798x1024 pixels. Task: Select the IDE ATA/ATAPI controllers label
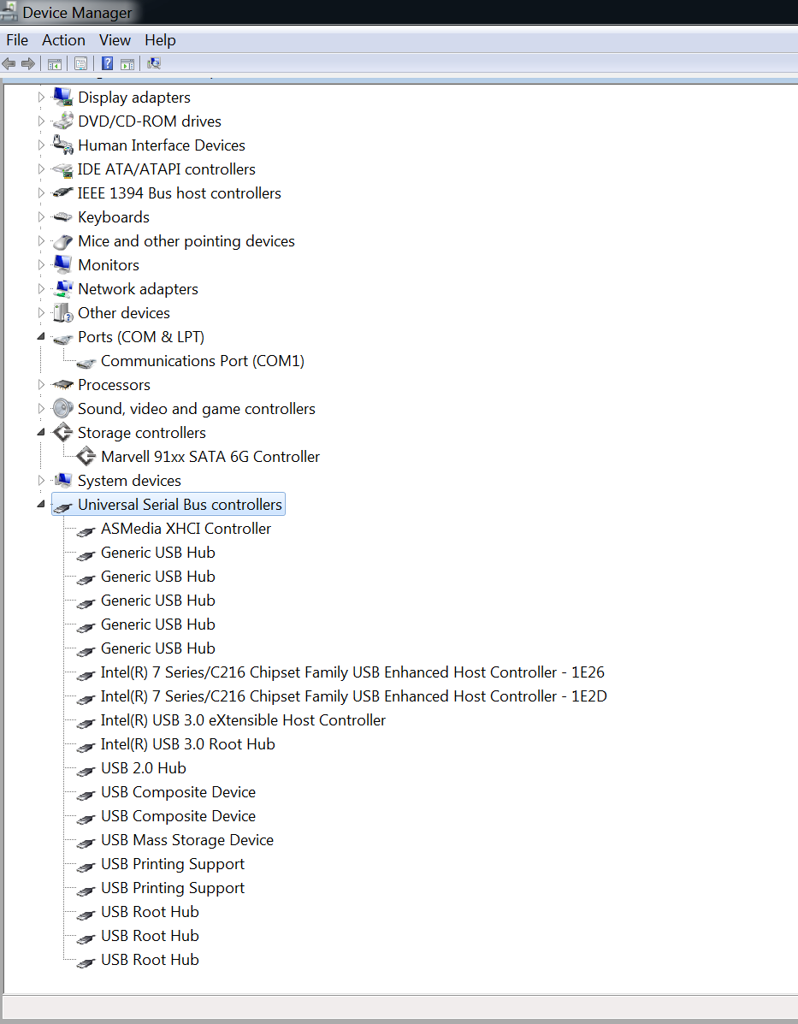tap(167, 169)
